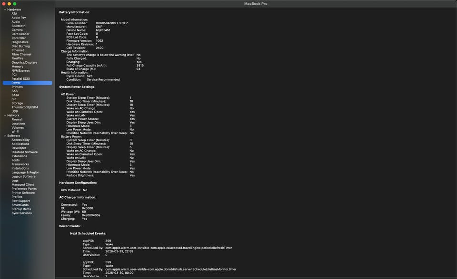The image size is (457, 279).
Task: Select the highlighted Power item
Action: (16, 83)
